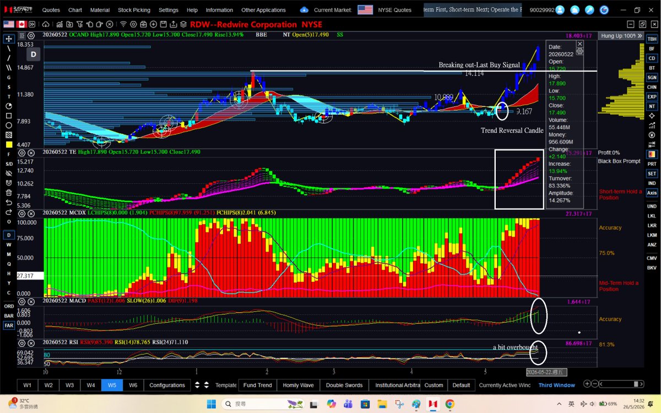This screenshot has height=413, width=661.
Task: Open the layers stack toolbar icon
Action: tap(184, 24)
